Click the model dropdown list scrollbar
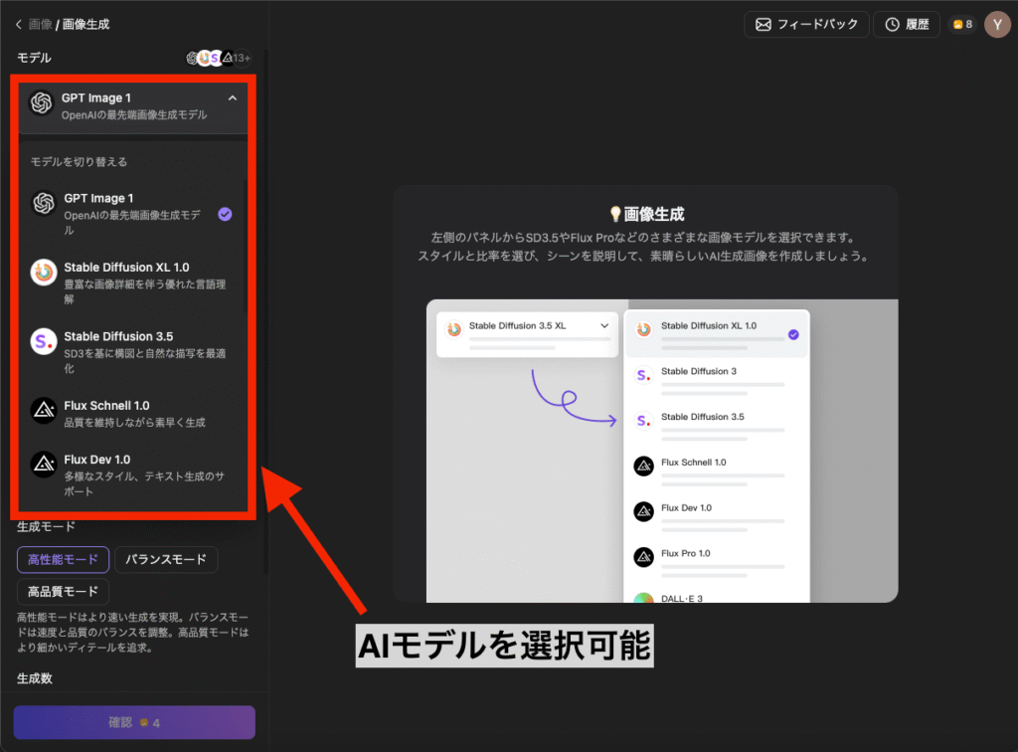This screenshot has width=1018, height=752. pyautogui.click(x=245, y=246)
